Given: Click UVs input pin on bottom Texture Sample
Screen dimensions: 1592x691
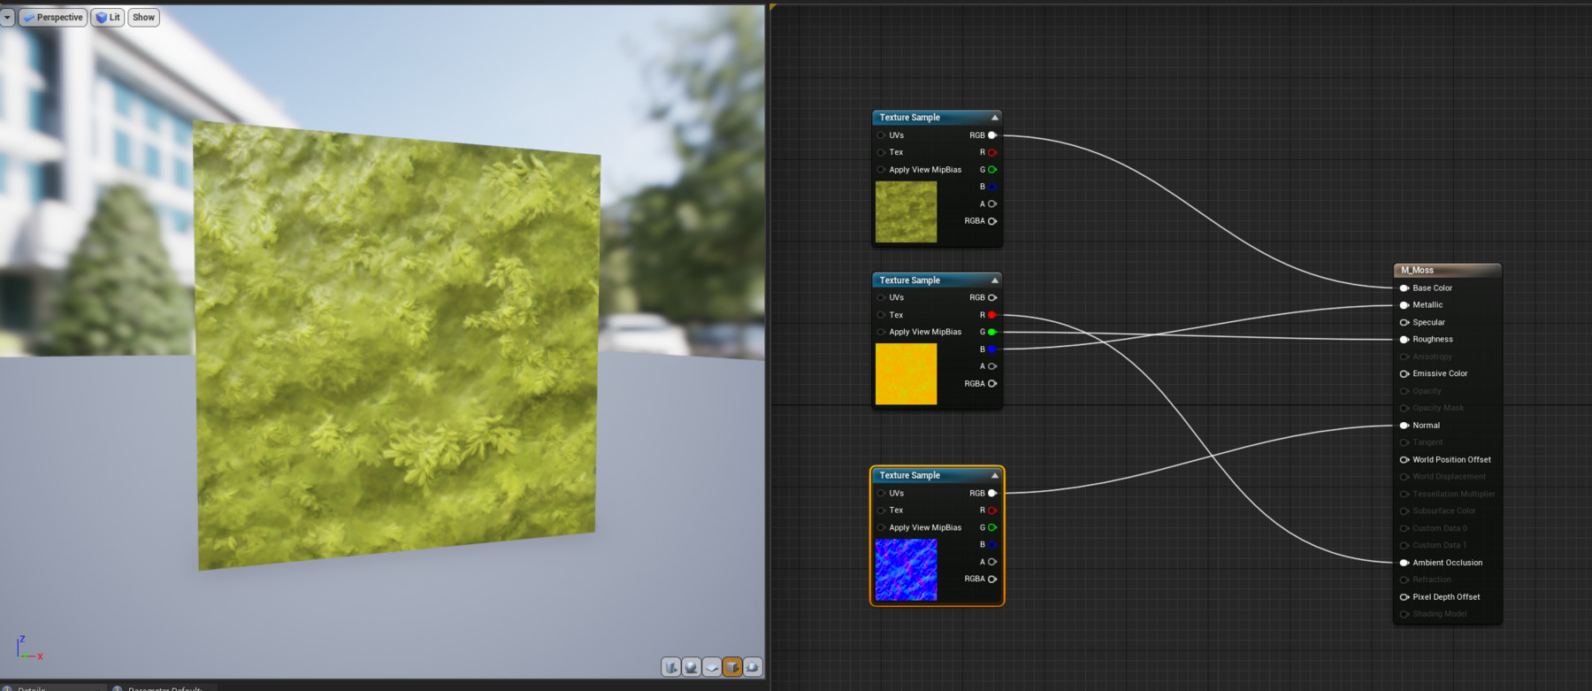Looking at the screenshot, I should [881, 494].
